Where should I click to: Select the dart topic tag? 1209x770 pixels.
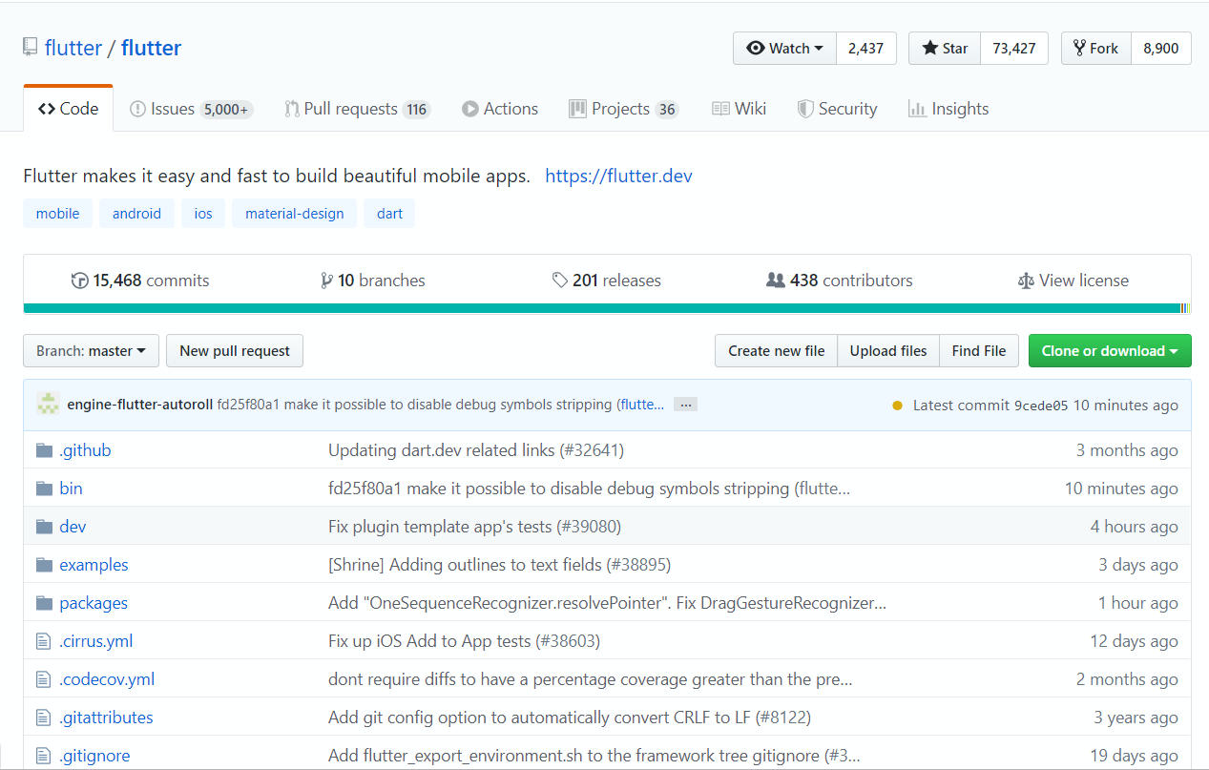389,214
